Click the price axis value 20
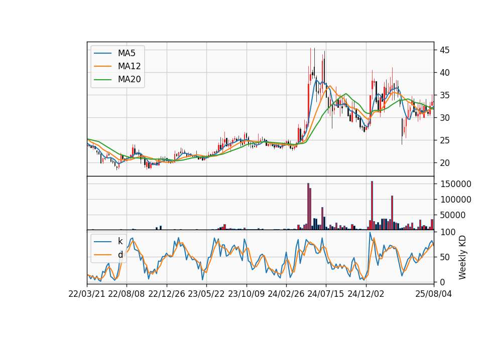482x346 pixels. pos(445,162)
